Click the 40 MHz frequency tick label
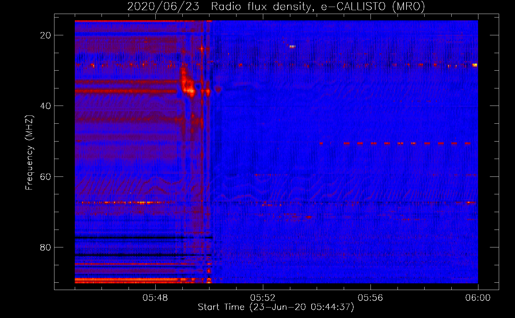Image resolution: width=515 pixels, height=318 pixels. click(46, 106)
